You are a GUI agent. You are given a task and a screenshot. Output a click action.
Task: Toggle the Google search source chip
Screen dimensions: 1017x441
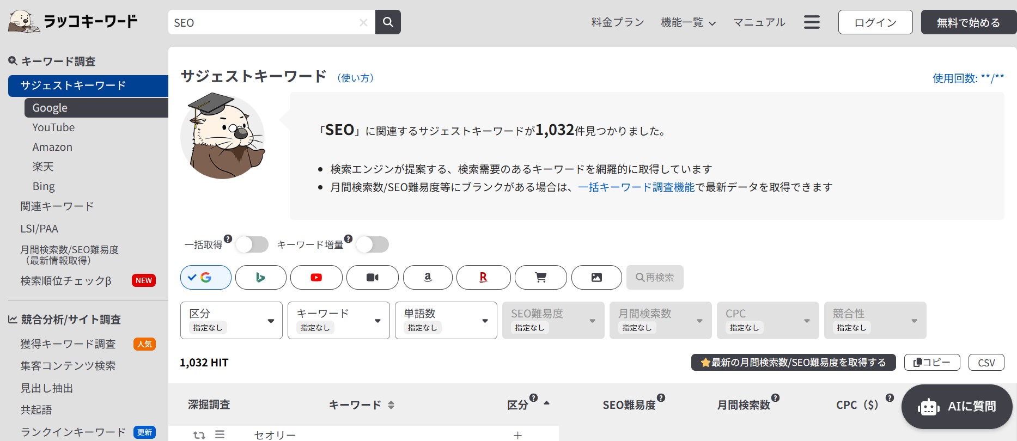(206, 278)
